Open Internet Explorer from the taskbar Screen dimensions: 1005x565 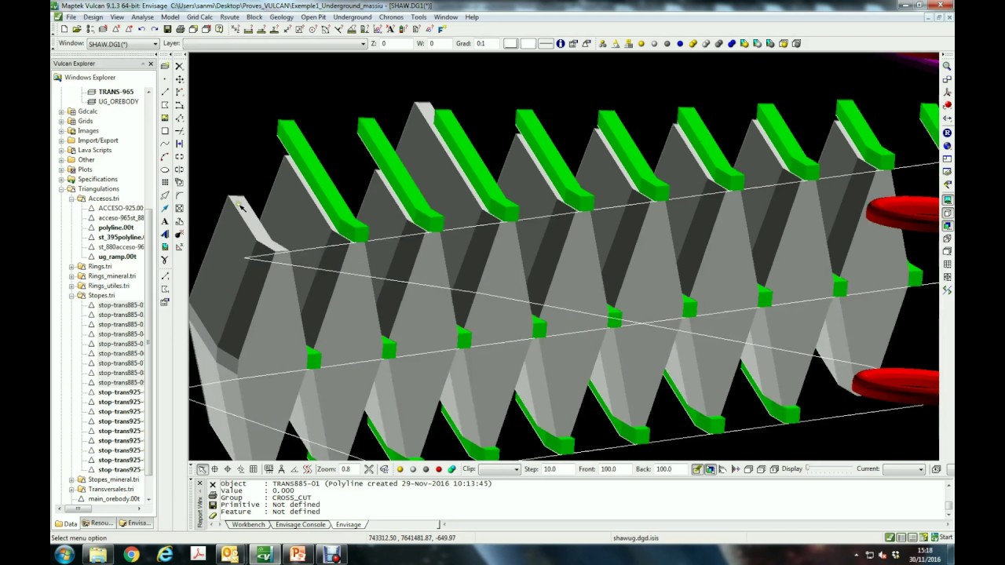pos(165,554)
